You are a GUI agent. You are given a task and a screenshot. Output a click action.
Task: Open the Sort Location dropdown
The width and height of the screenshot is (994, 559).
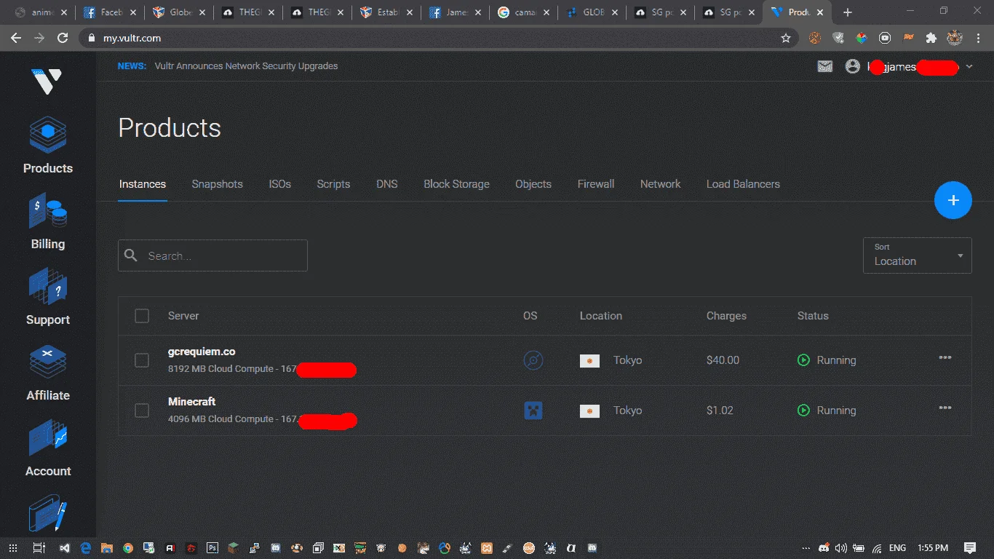917,255
